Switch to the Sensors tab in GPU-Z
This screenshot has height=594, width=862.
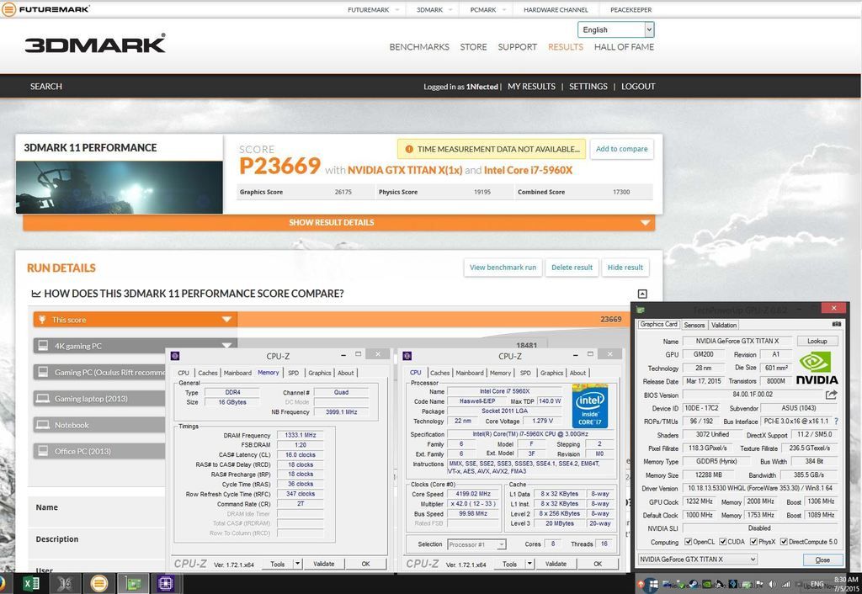pyautogui.click(x=694, y=325)
